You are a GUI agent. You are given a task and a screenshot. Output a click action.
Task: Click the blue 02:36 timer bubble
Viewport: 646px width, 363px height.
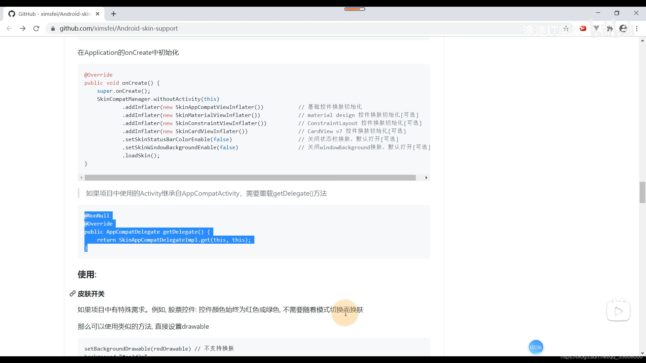tap(536, 347)
